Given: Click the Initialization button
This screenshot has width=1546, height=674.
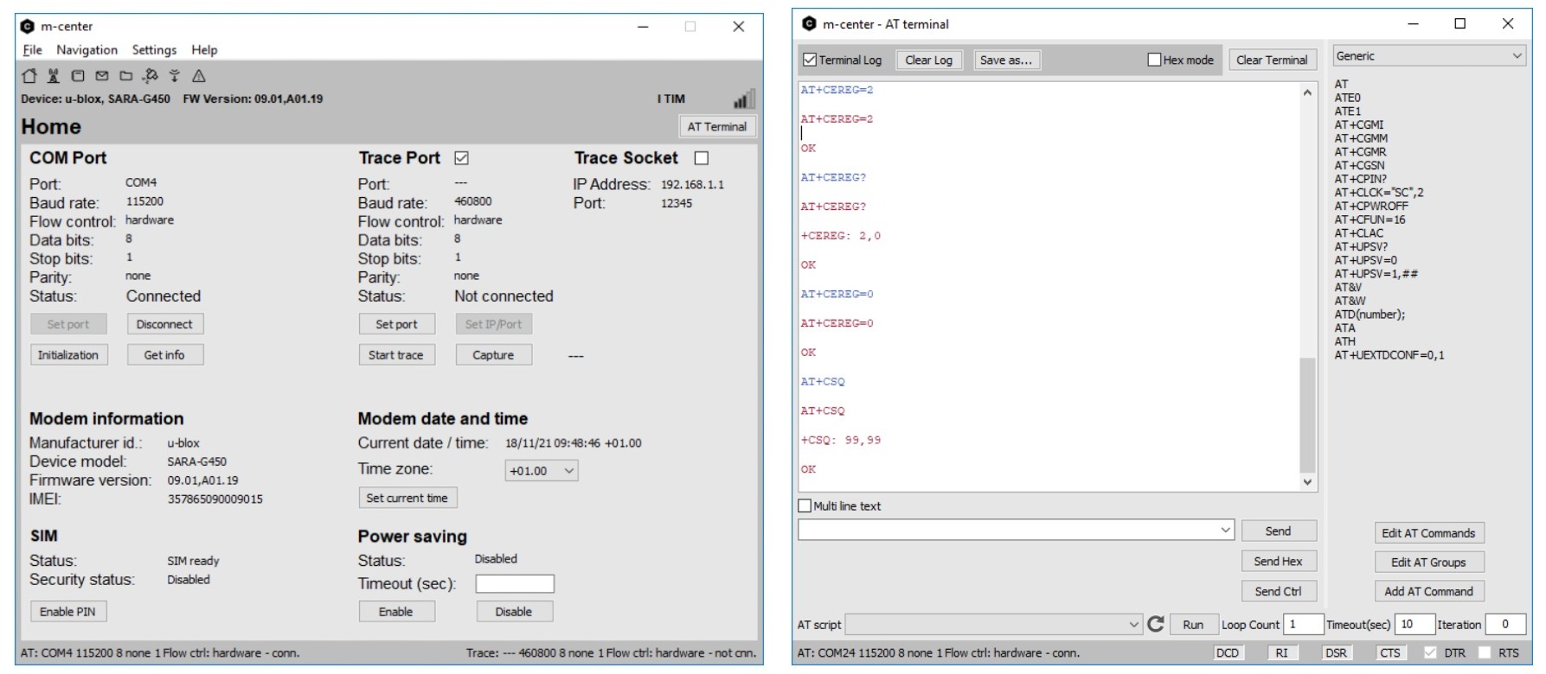Looking at the screenshot, I should point(68,355).
